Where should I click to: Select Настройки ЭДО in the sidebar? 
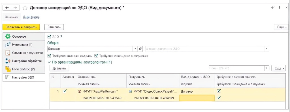24,77
